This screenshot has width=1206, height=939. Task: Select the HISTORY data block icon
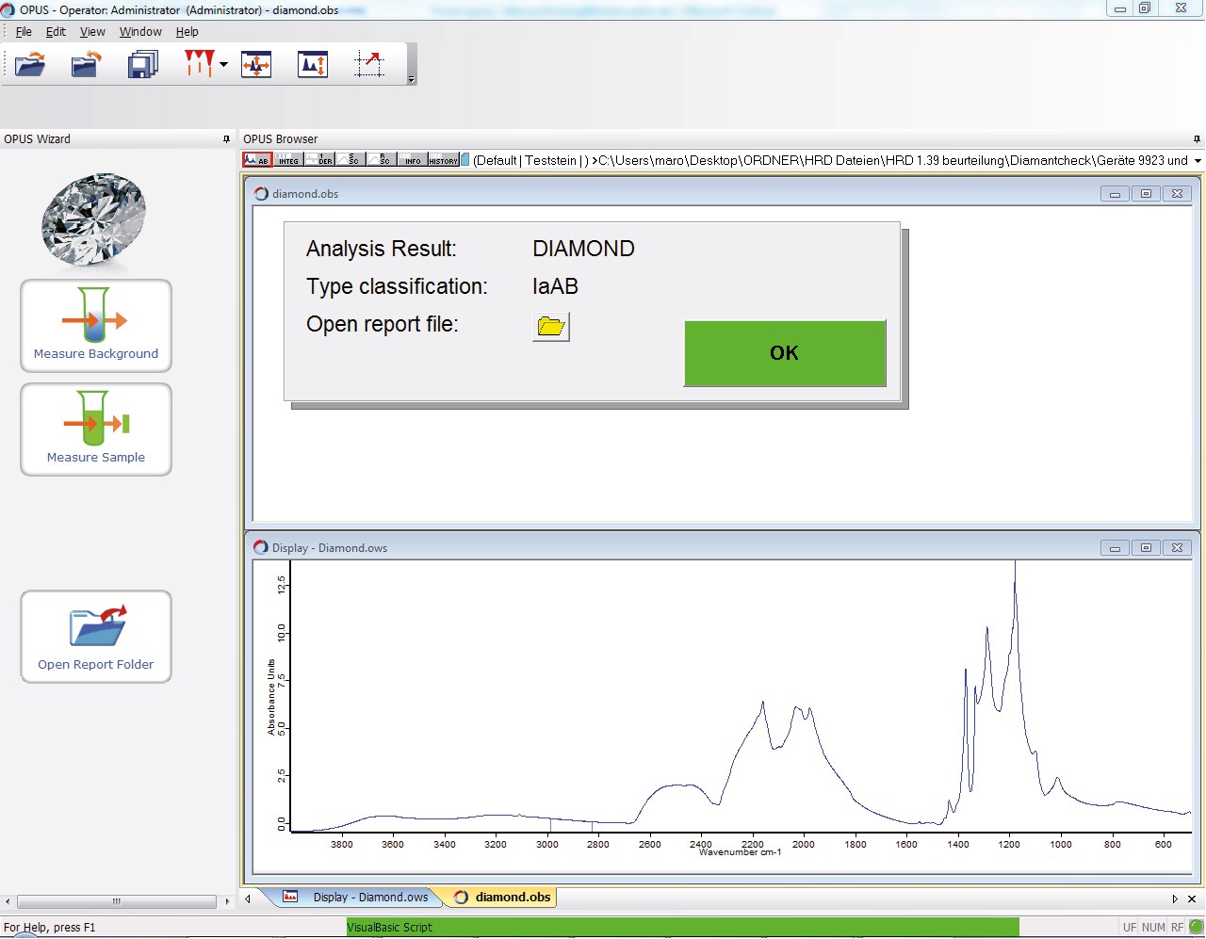443,160
